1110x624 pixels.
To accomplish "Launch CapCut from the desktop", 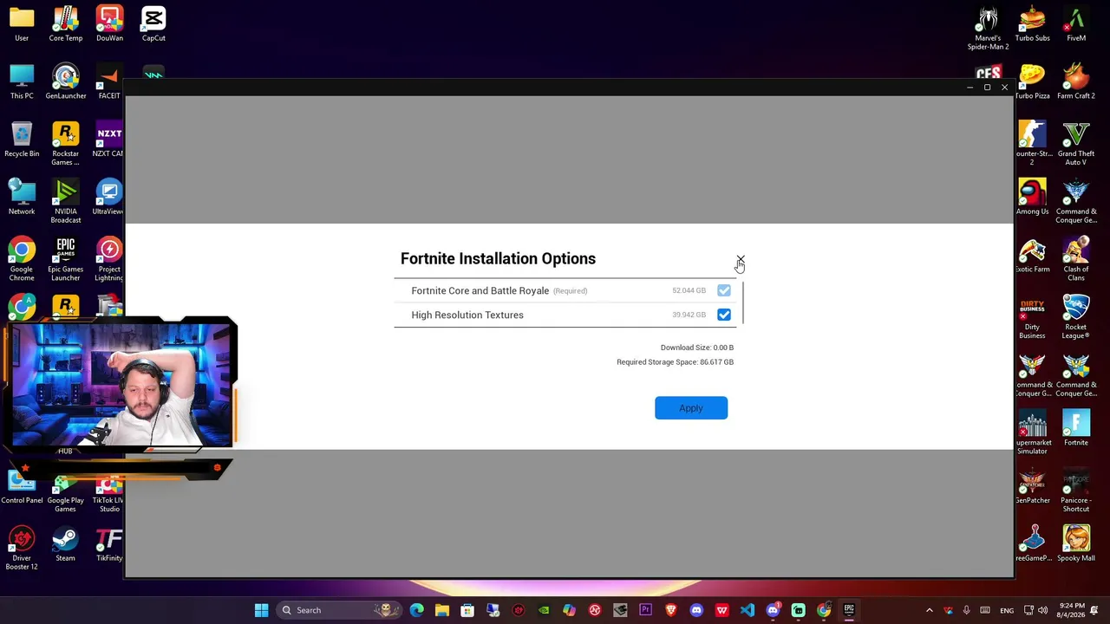I will pyautogui.click(x=153, y=24).
